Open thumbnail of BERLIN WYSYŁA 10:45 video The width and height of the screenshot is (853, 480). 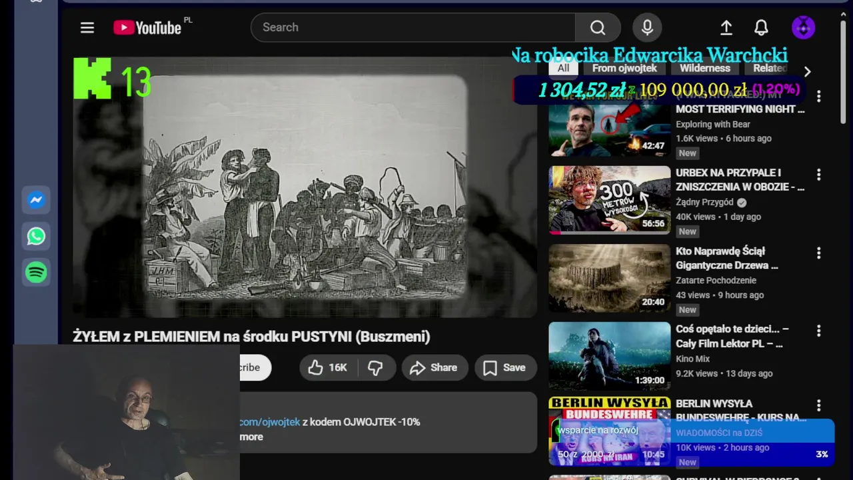pos(609,431)
